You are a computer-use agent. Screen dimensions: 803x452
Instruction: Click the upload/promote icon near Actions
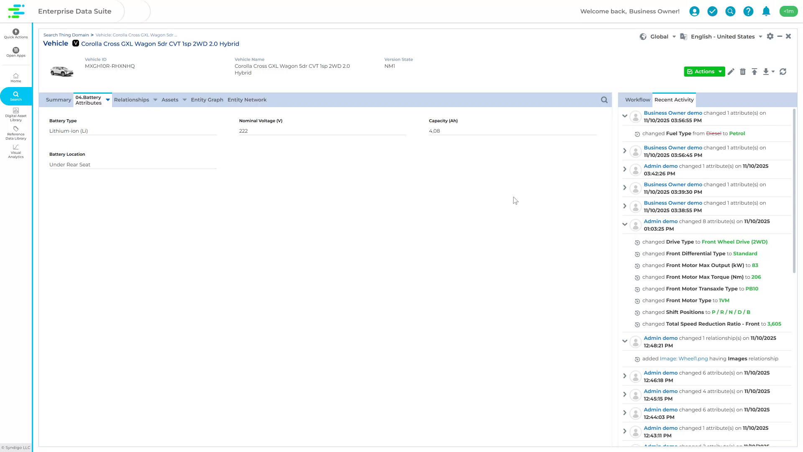[x=754, y=72]
